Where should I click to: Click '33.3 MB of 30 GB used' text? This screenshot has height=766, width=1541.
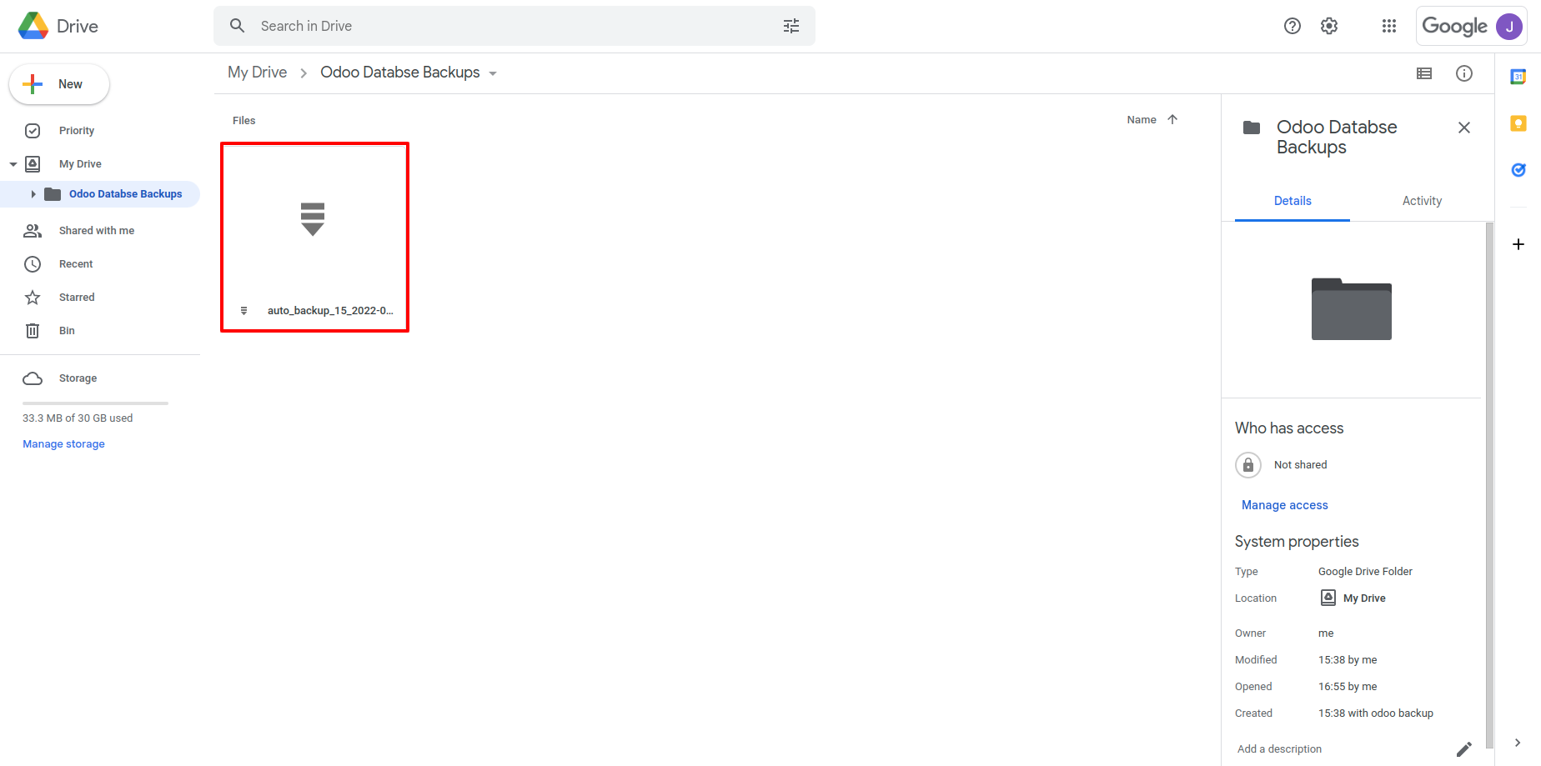pyautogui.click(x=78, y=418)
